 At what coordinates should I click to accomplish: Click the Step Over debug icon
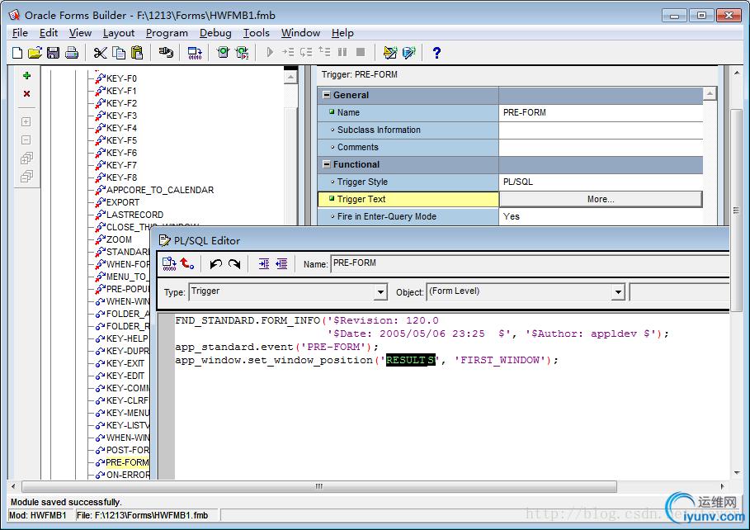pyautogui.click(x=306, y=52)
